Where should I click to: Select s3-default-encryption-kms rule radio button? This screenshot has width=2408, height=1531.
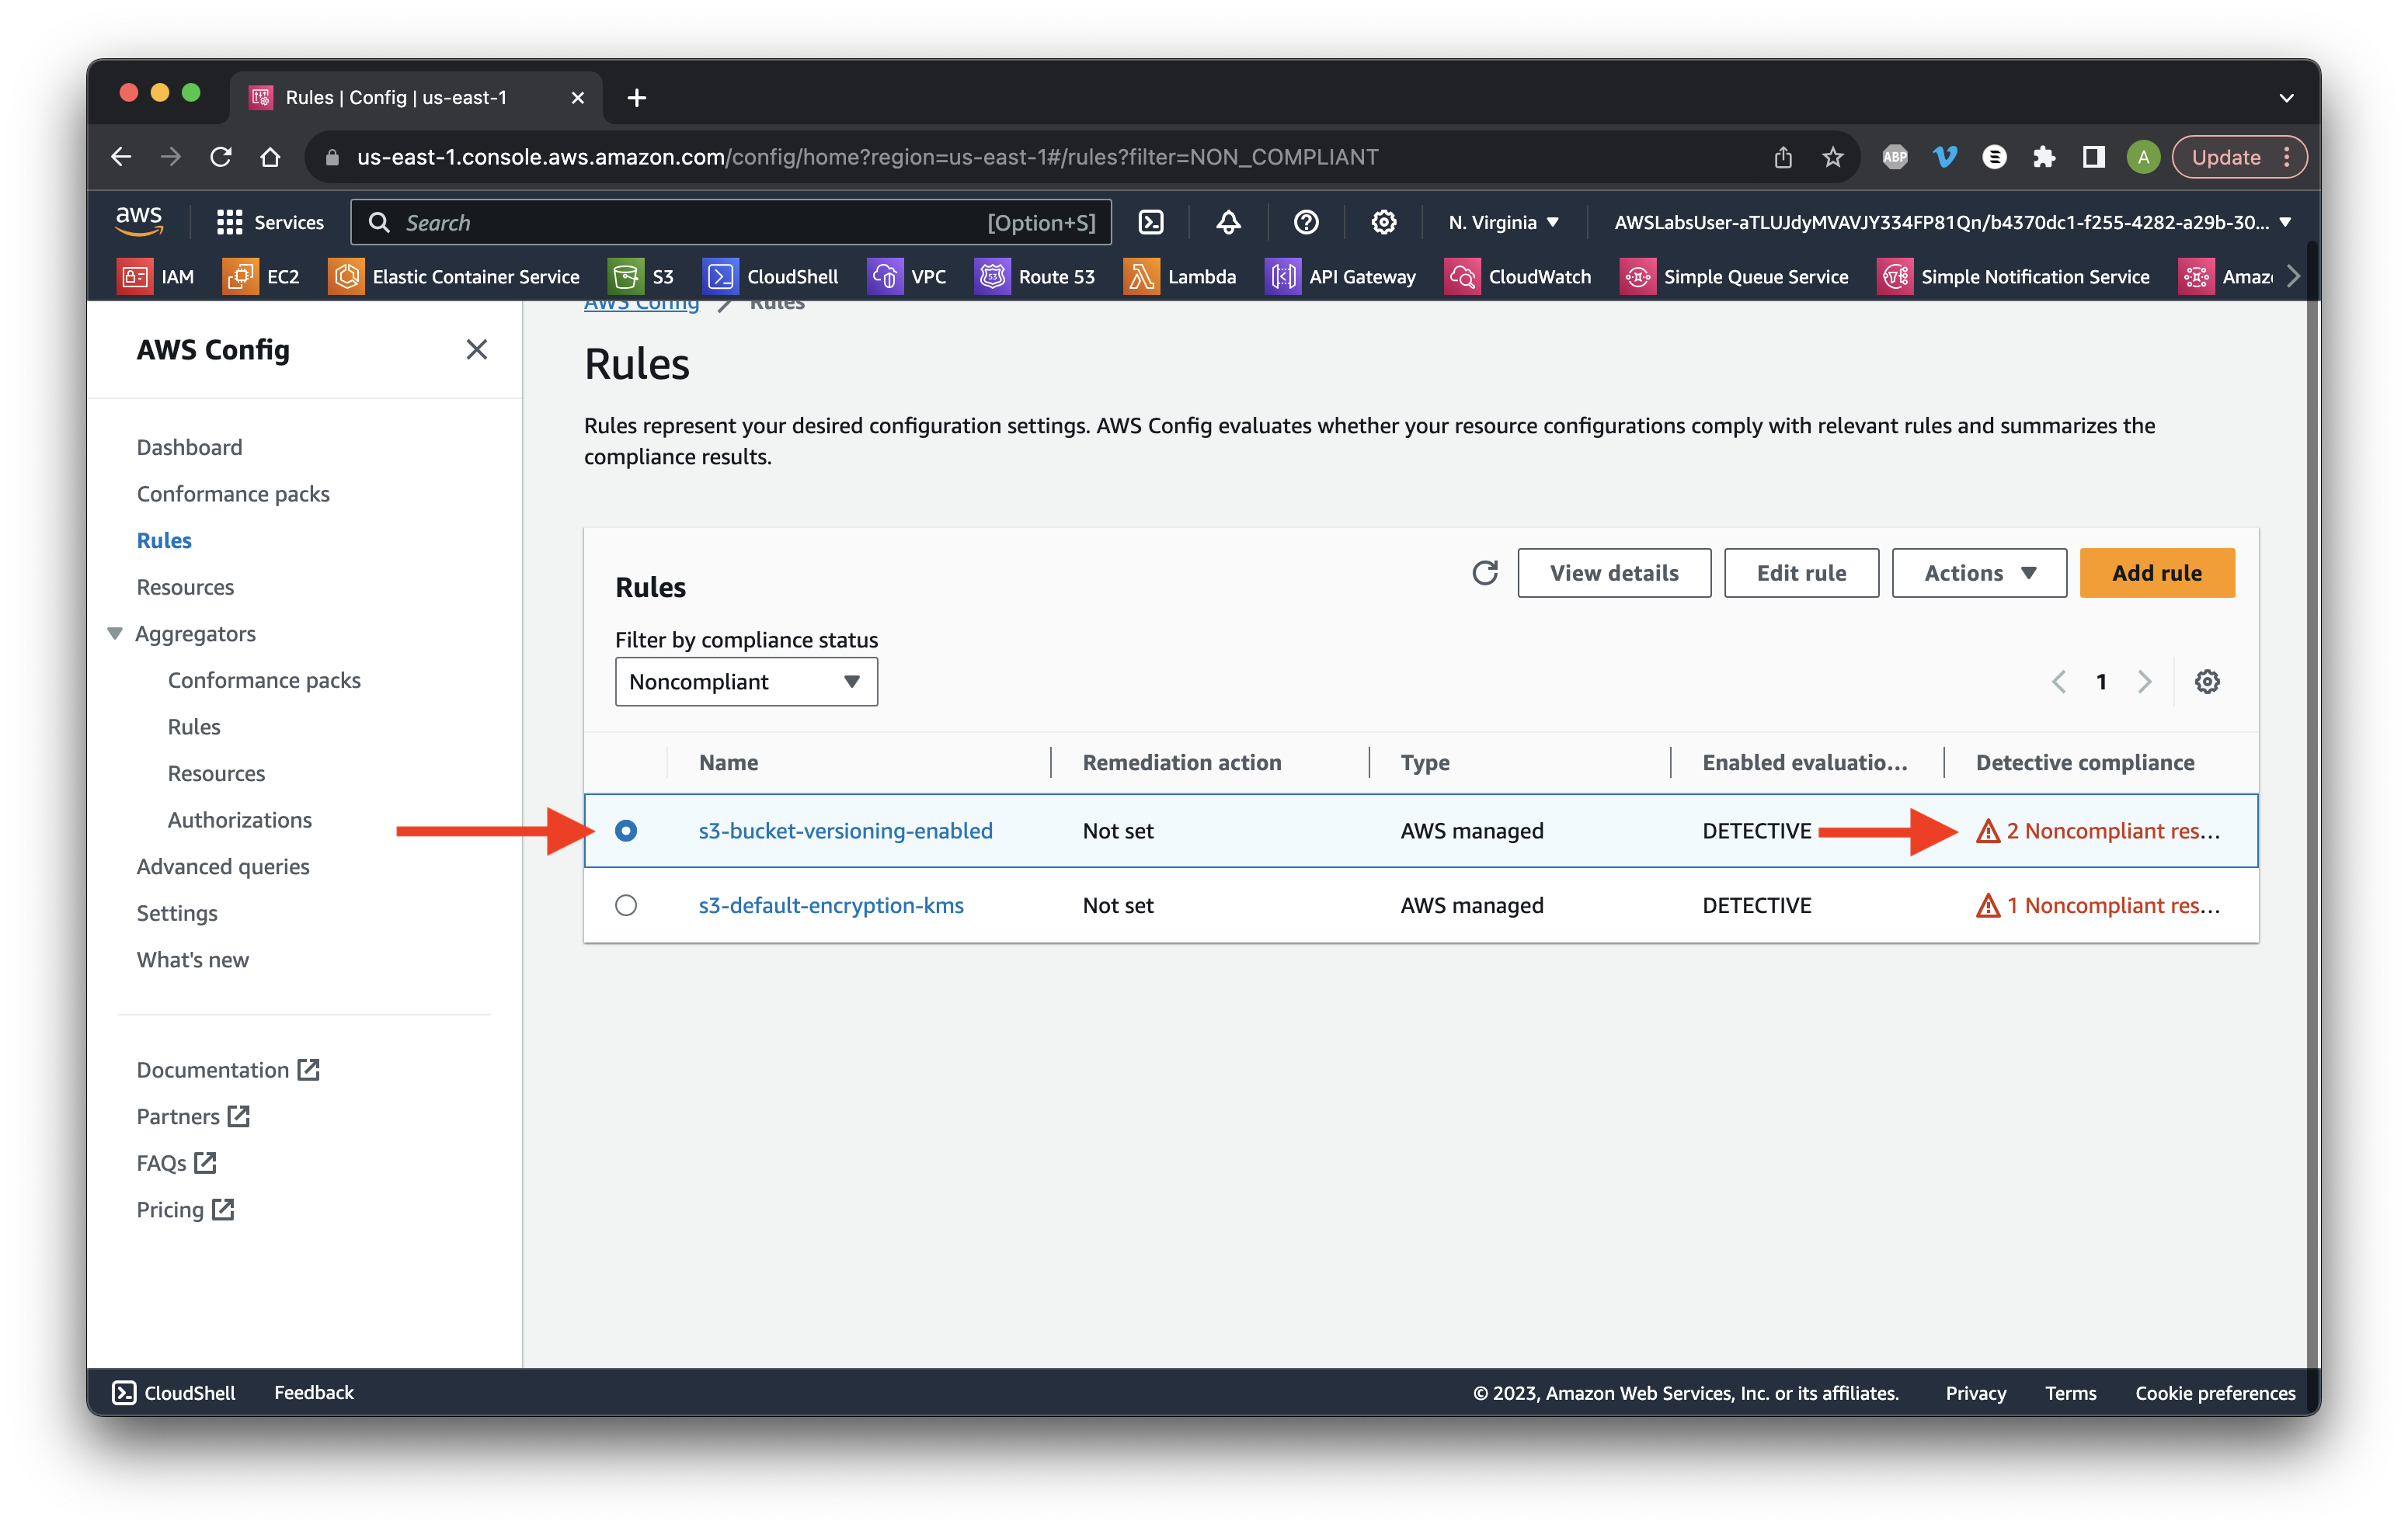pos(626,905)
